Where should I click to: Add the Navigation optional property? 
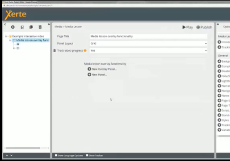219,91
